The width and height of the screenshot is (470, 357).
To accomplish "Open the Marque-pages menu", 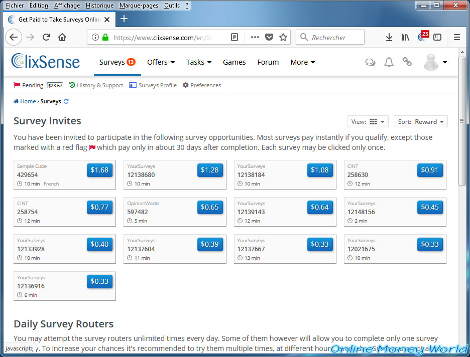I will tap(139, 6).
